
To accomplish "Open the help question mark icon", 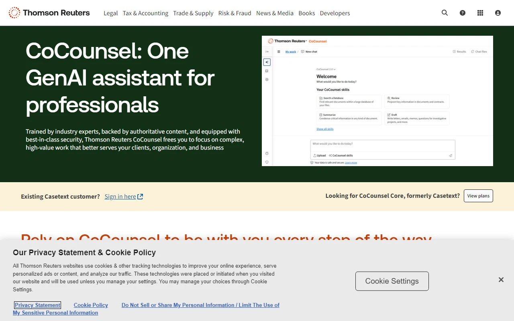I will 463,13.
